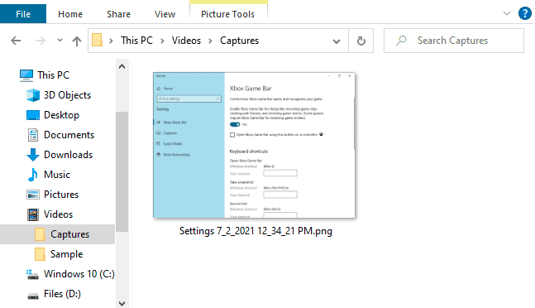Click the Music note icon
The image size is (535, 308).
coord(33,175)
